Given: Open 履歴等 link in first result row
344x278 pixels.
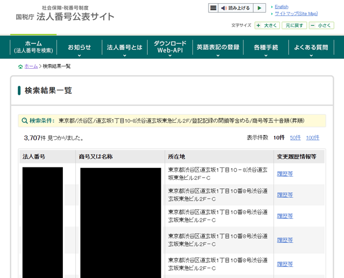Looking at the screenshot, I should [x=285, y=174].
